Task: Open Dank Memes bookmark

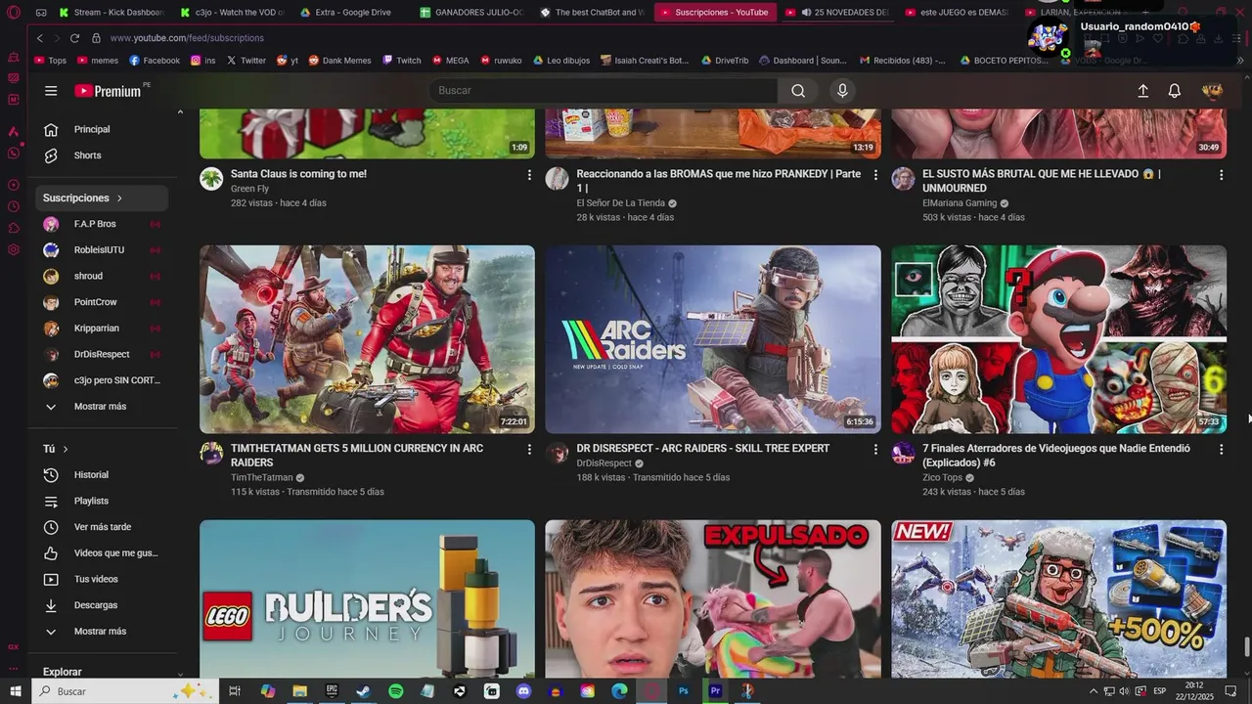Action: pyautogui.click(x=340, y=61)
